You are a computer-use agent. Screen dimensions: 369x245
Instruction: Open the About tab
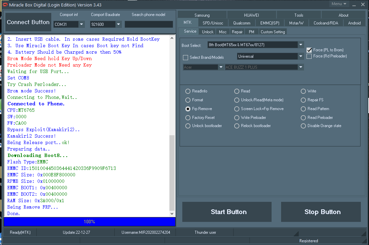click(343, 15)
